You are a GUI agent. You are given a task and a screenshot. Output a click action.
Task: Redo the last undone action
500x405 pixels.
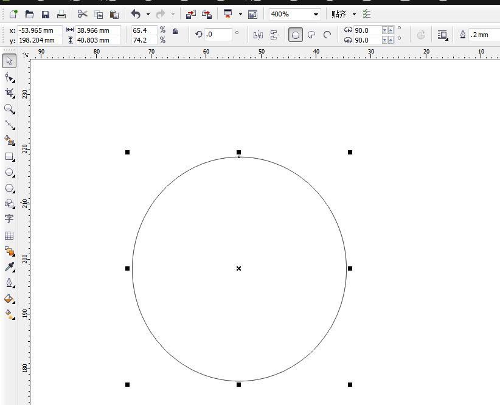161,14
